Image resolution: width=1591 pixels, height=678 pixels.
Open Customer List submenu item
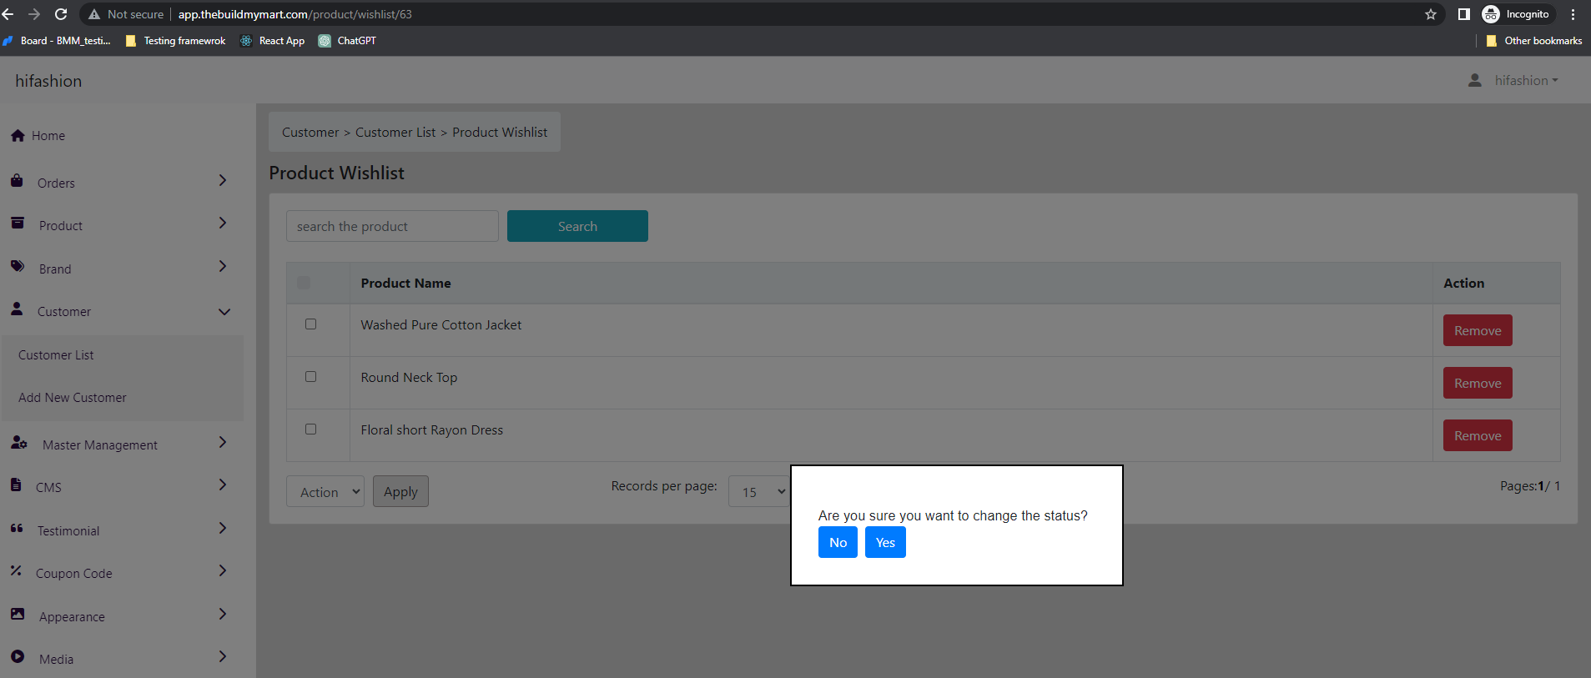click(x=56, y=355)
